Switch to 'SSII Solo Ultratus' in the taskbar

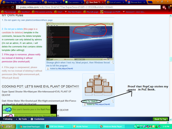58,127
